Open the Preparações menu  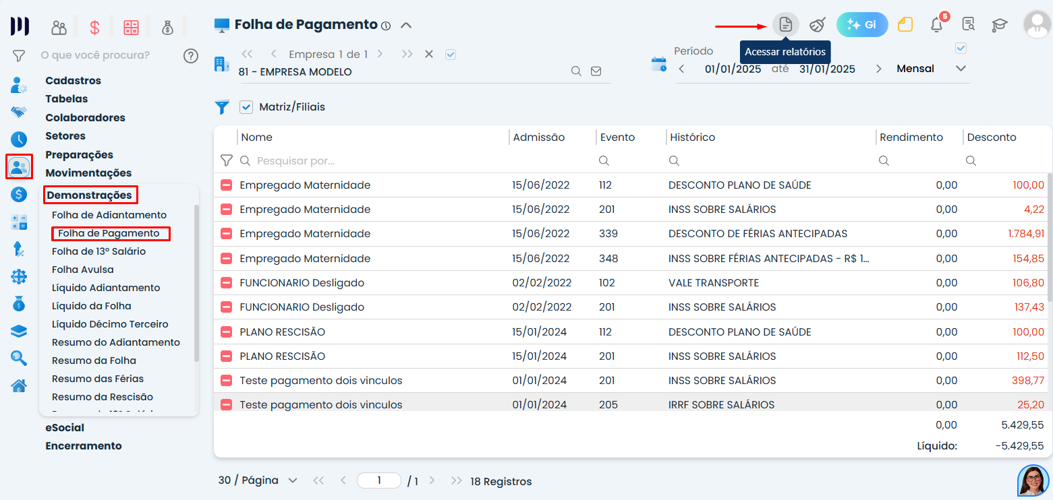click(x=79, y=154)
